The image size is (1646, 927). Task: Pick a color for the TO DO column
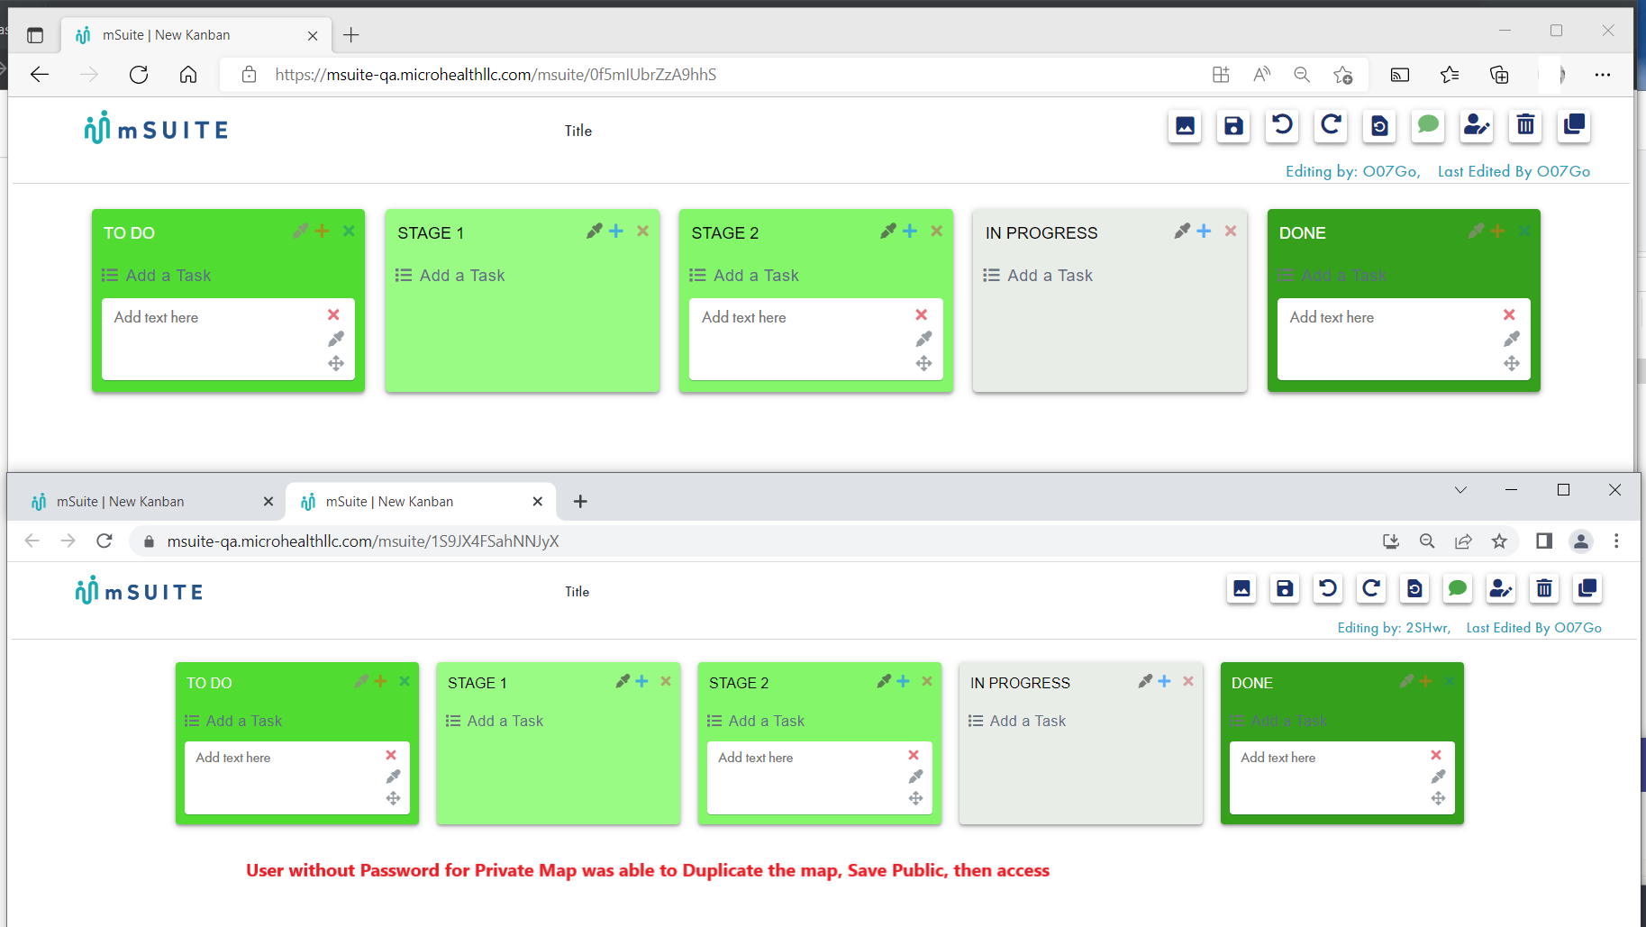299,231
